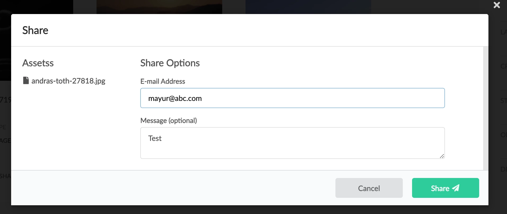Click the "Assetss" heading

[38, 63]
